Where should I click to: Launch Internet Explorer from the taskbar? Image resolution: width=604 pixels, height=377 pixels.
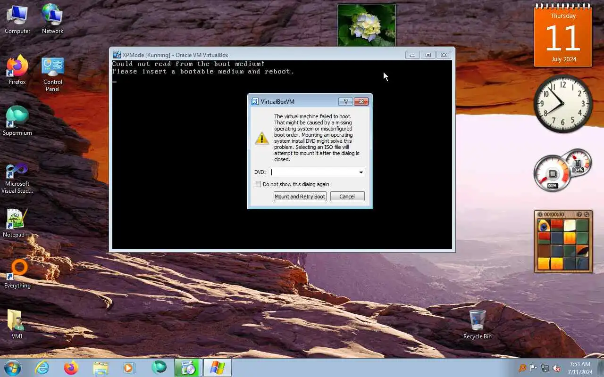(42, 368)
